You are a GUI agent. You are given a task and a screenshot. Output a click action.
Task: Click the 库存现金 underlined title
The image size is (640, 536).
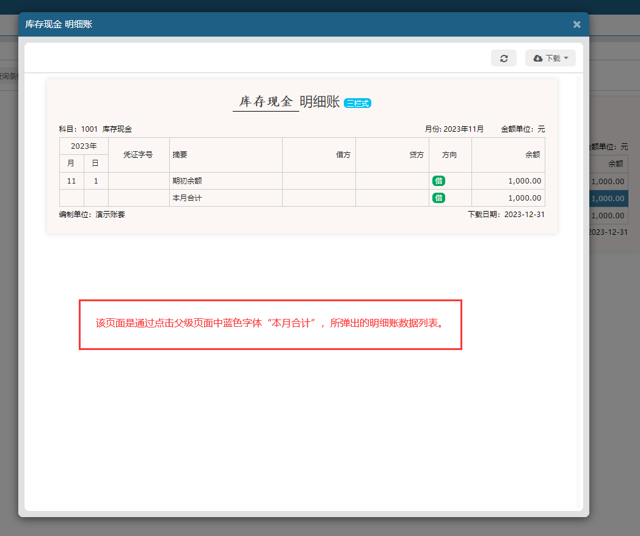click(266, 101)
